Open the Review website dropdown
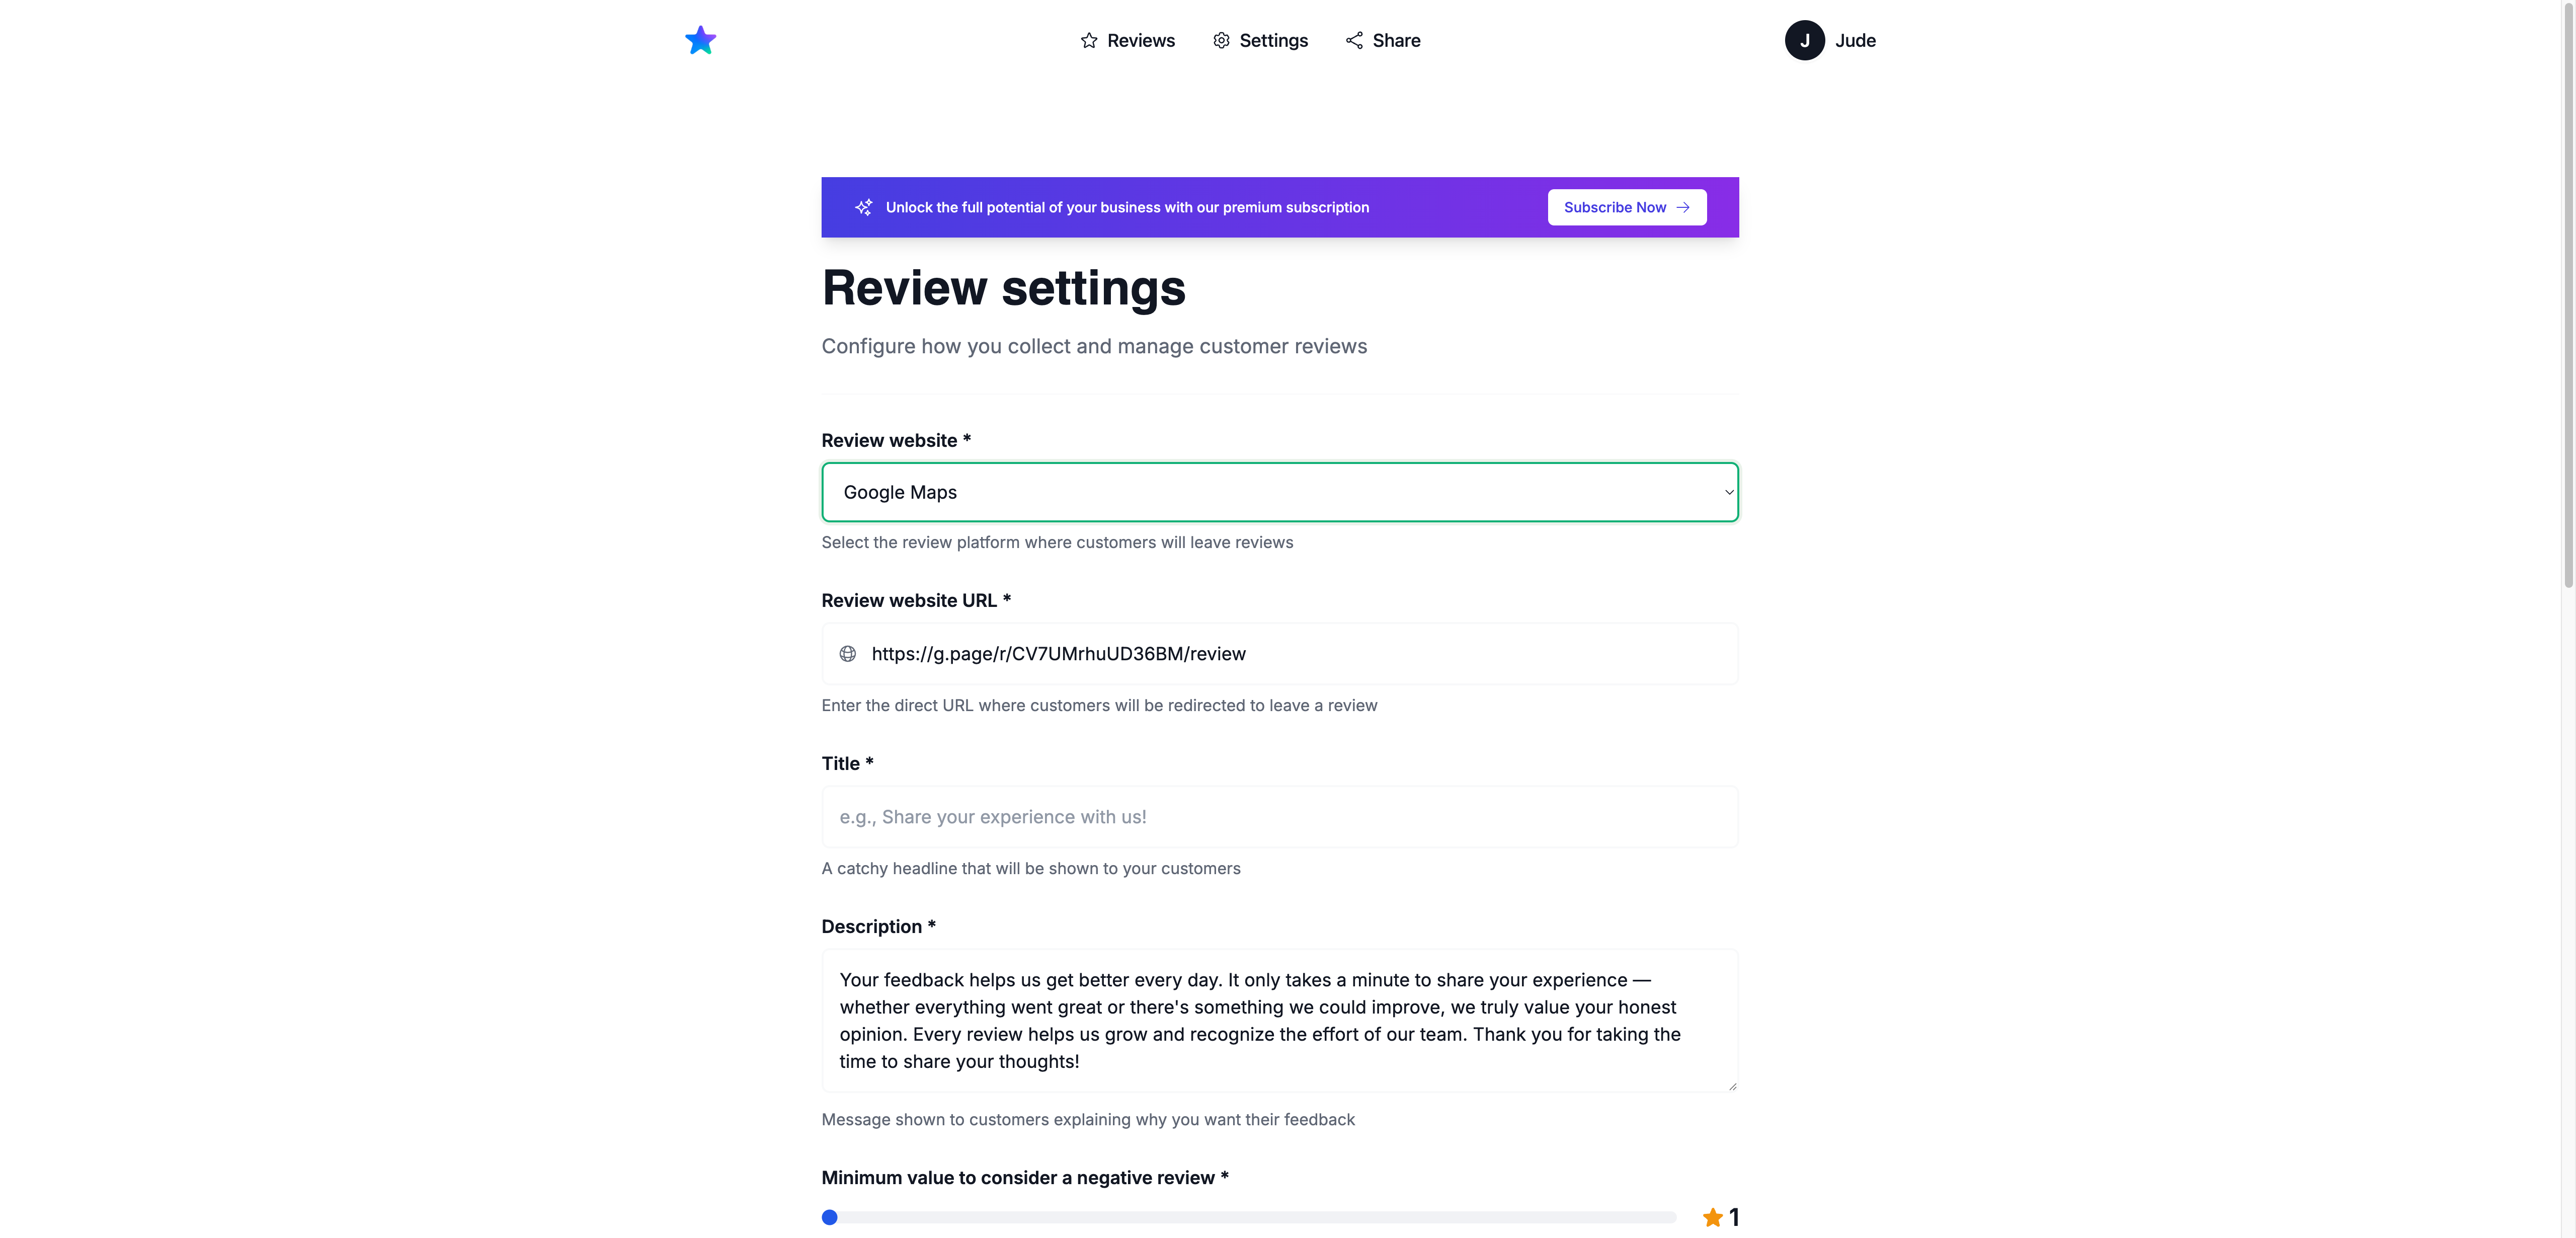This screenshot has width=2576, height=1238. [x=1279, y=492]
